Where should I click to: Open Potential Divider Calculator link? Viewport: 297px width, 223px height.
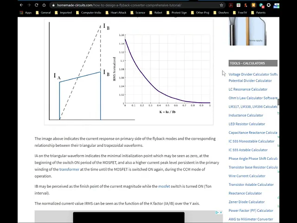250,80
